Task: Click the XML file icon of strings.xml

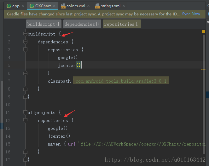Action: pyautogui.click(x=97, y=6)
